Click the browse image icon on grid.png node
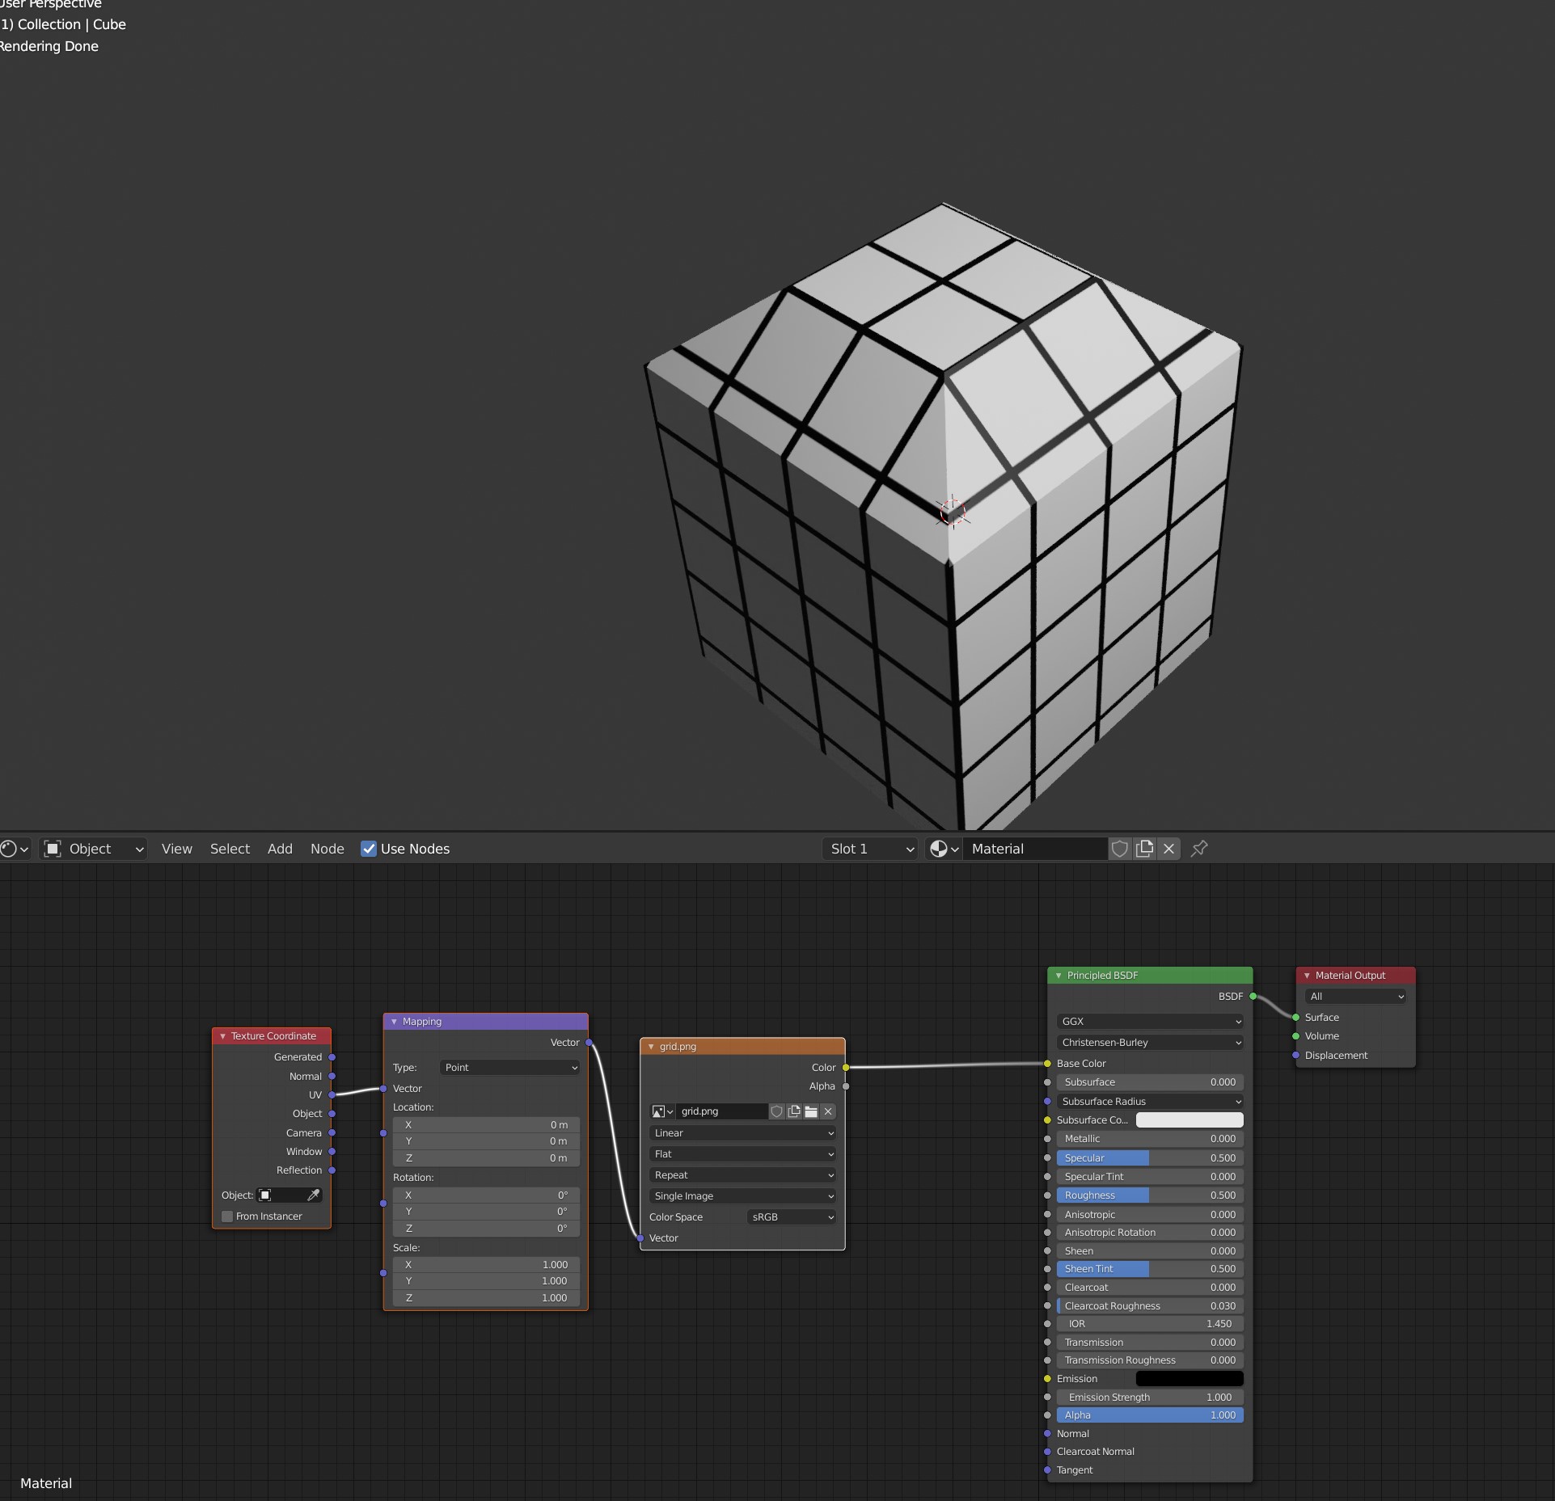The height and width of the screenshot is (1501, 1555). pos(661,1111)
